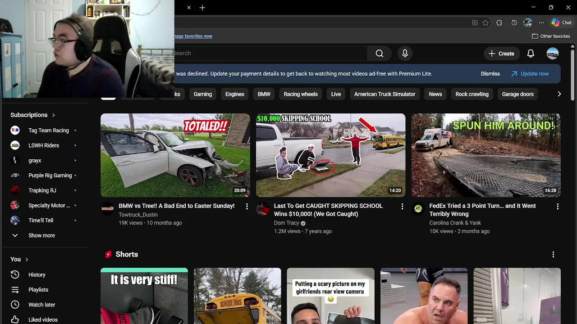Image resolution: width=577 pixels, height=324 pixels.
Task: Open BMW vs Tree video title
Action: [x=177, y=206]
